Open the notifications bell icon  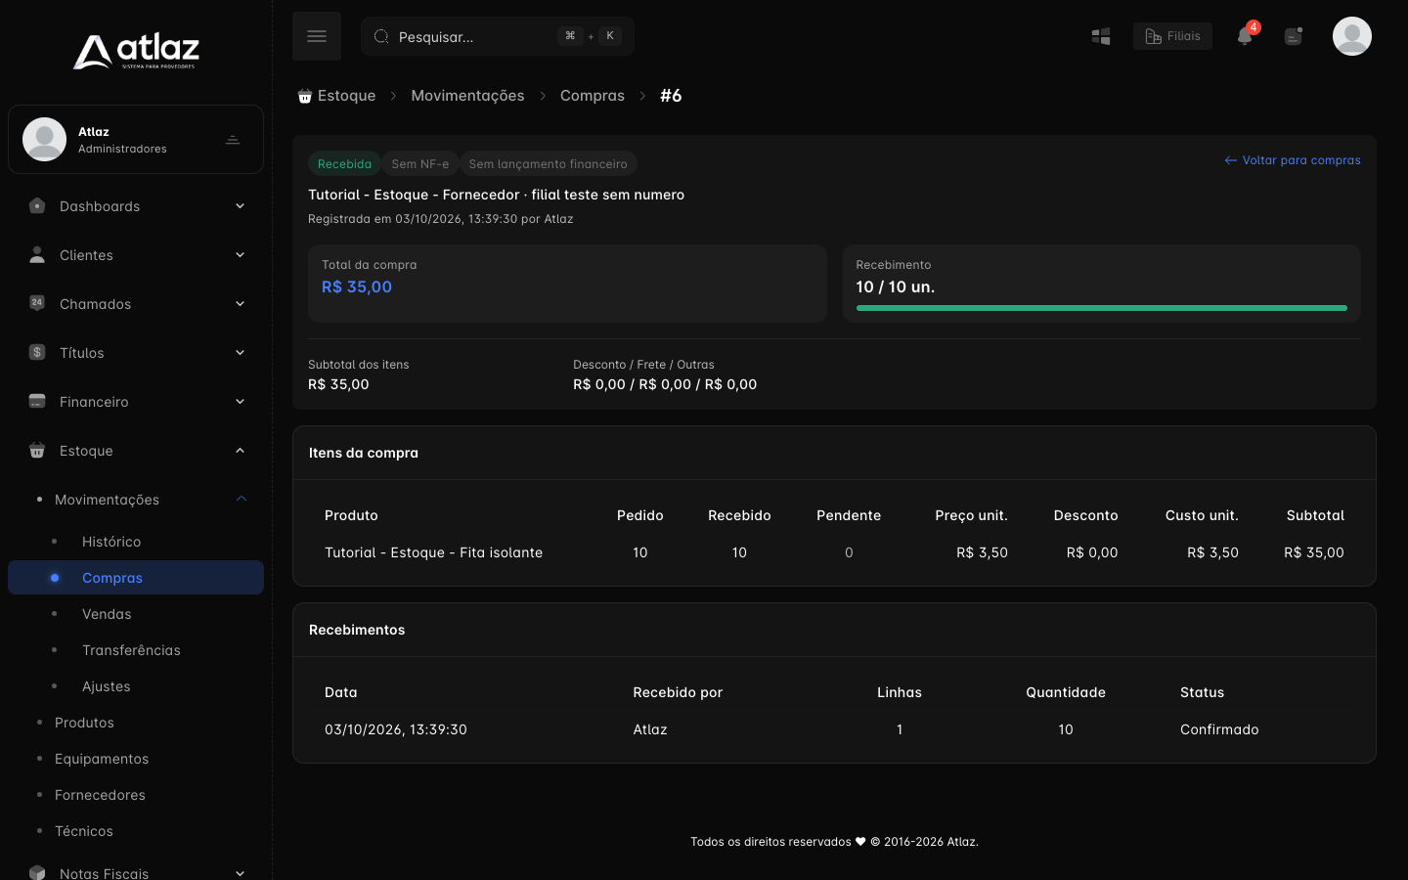click(1244, 36)
